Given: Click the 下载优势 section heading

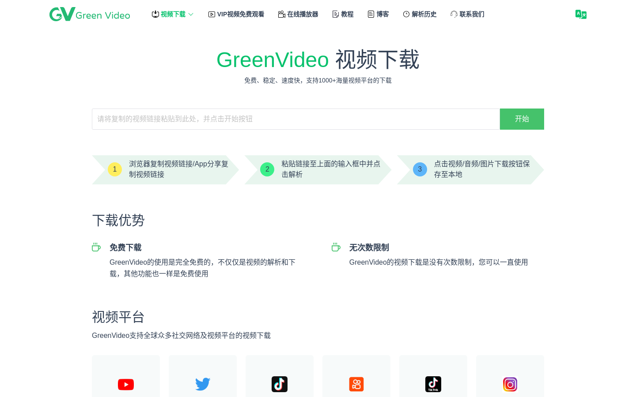Looking at the screenshot, I should coord(118,220).
